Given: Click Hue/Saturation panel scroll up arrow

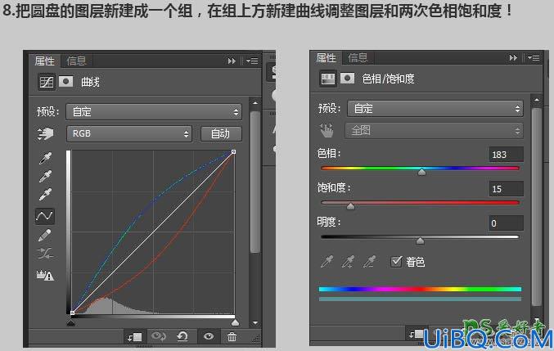Looking at the screenshot, I should click(537, 100).
